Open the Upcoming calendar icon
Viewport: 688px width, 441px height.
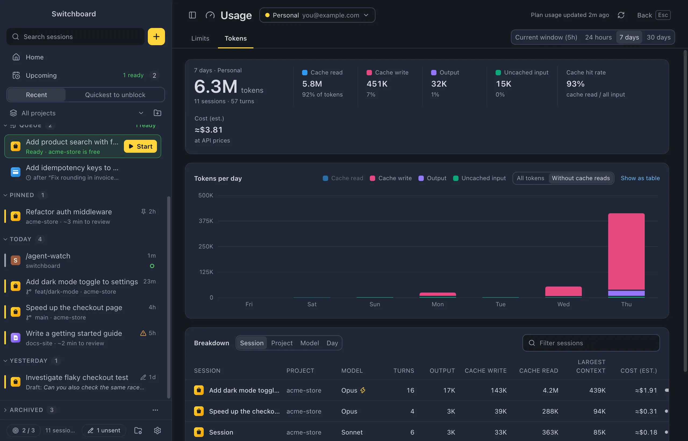coord(16,75)
